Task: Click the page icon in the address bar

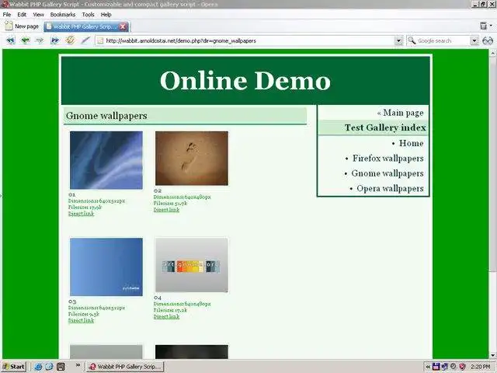Action: pyautogui.click(x=100, y=40)
